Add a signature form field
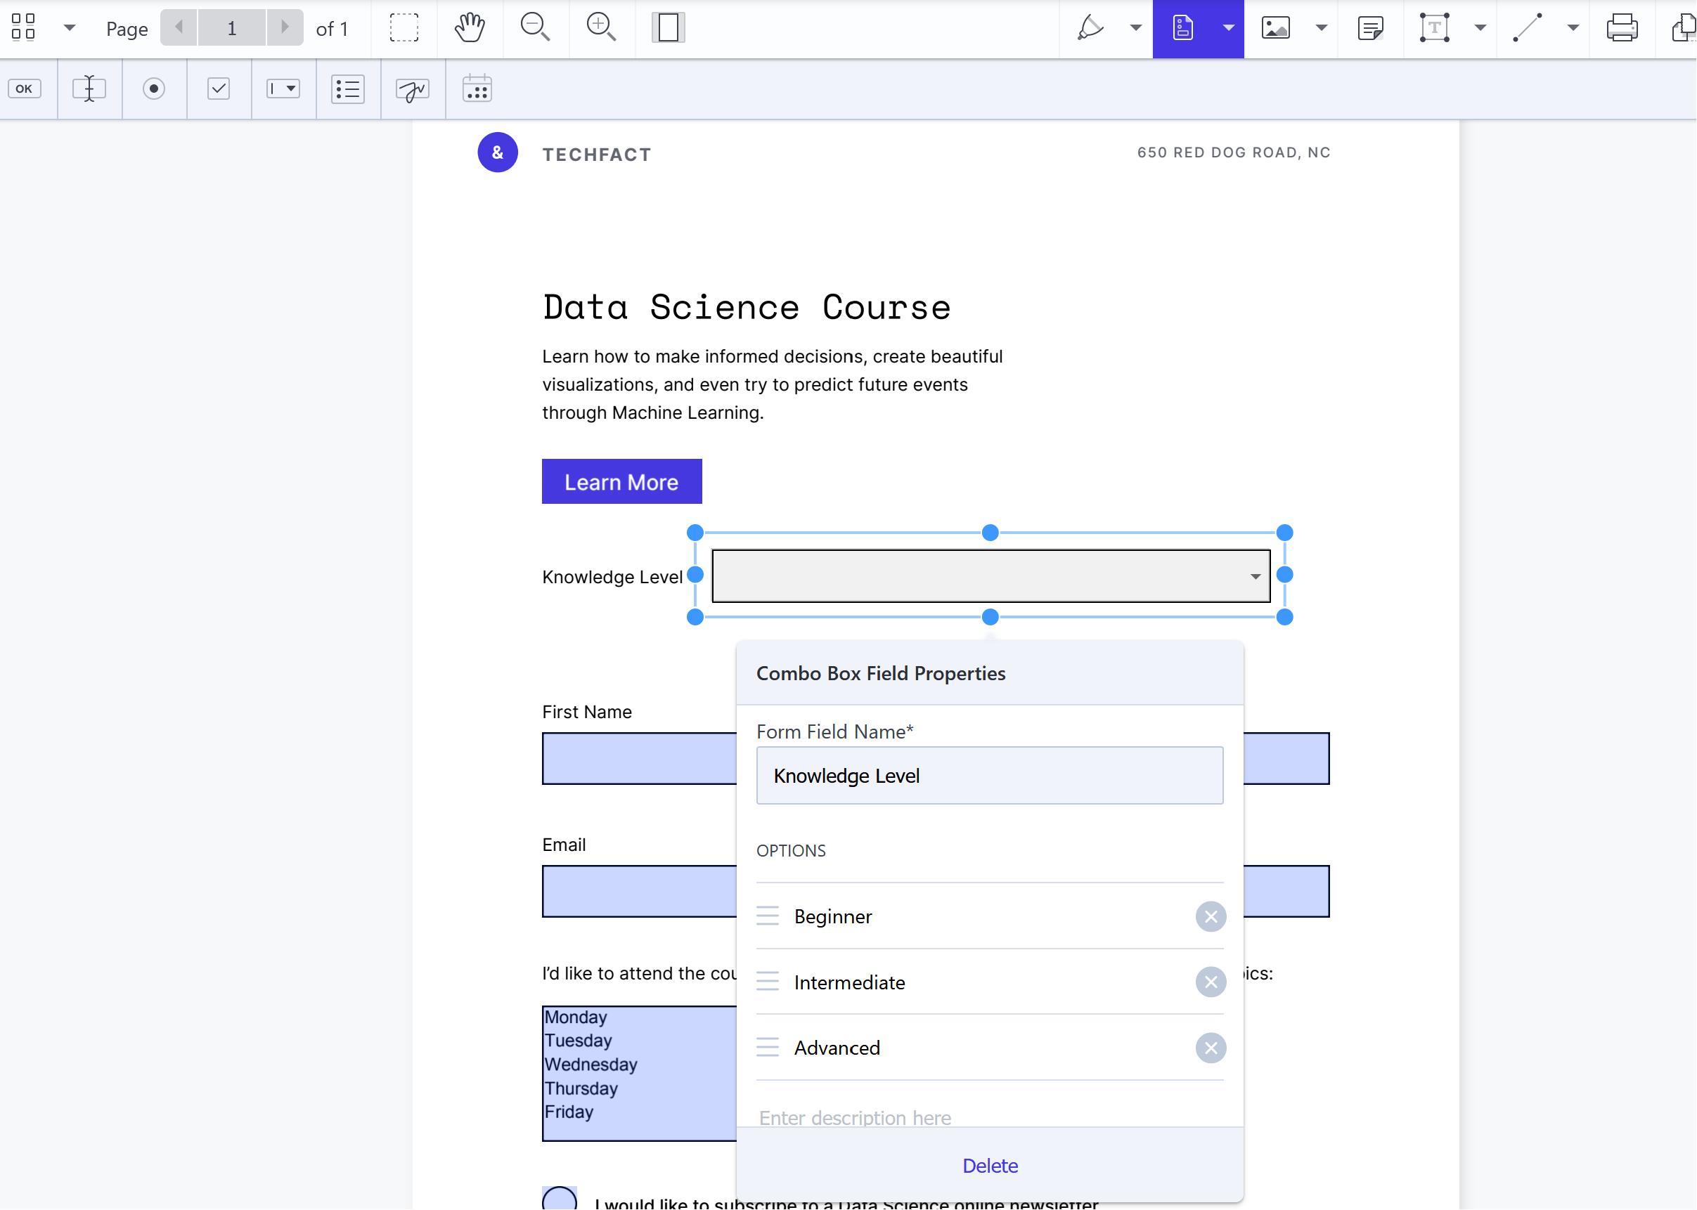The height and width of the screenshot is (1210, 1697). click(x=412, y=89)
